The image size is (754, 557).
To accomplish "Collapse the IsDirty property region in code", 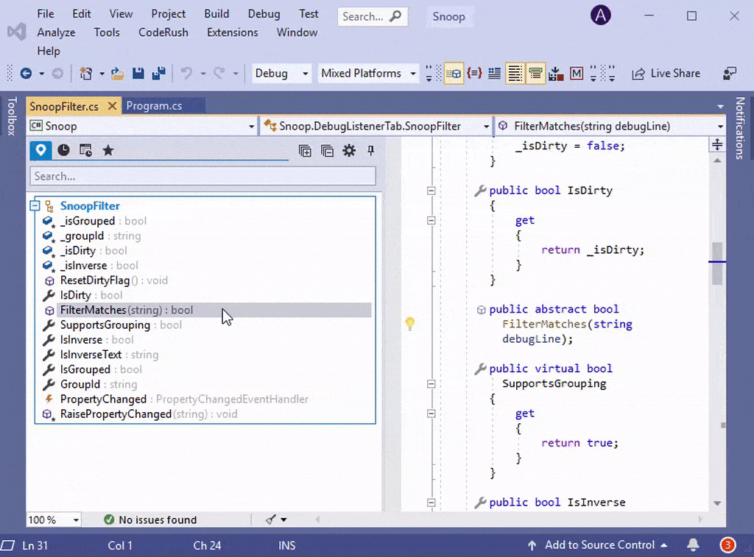I will [x=431, y=191].
